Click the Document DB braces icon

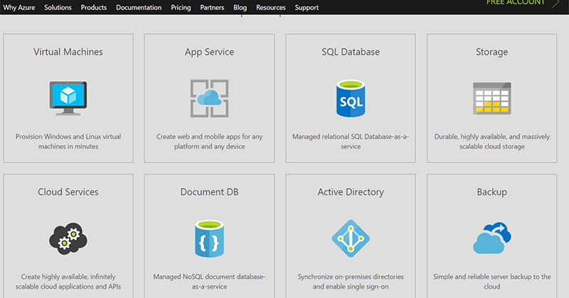(209, 238)
